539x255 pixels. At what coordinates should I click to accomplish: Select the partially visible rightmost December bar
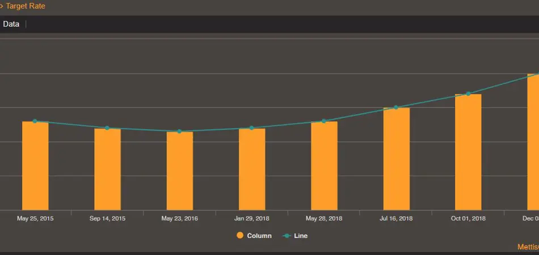(533, 143)
